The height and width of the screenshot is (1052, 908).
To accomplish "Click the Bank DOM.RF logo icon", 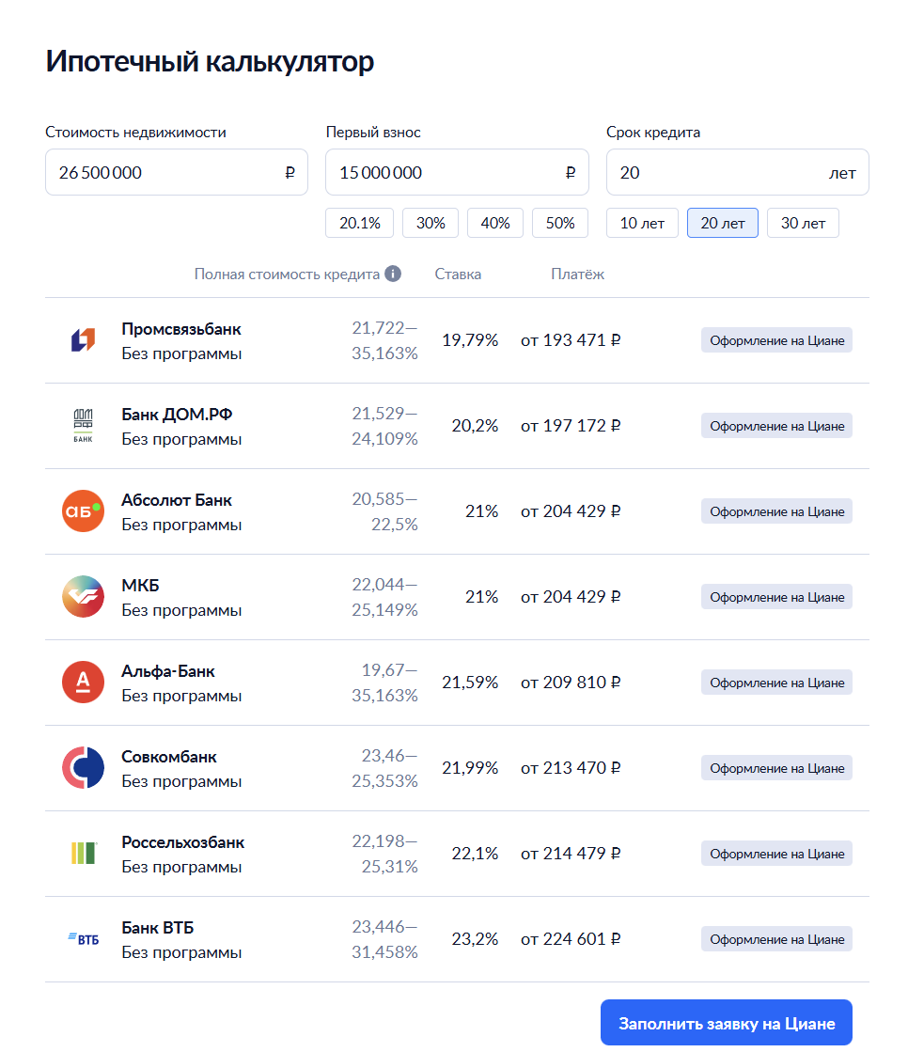I will [83, 426].
